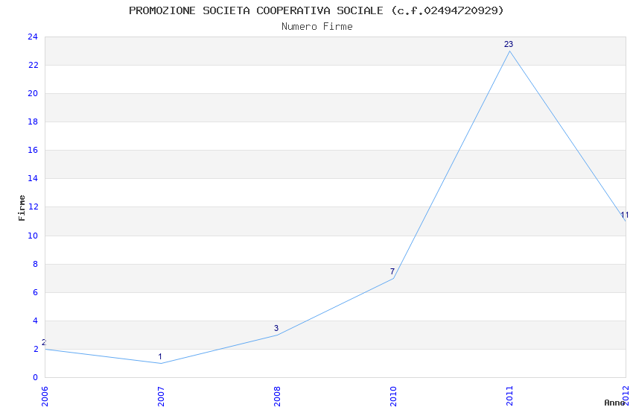Click the data label 11 at the line end
The image size is (633, 410).
coord(625,215)
